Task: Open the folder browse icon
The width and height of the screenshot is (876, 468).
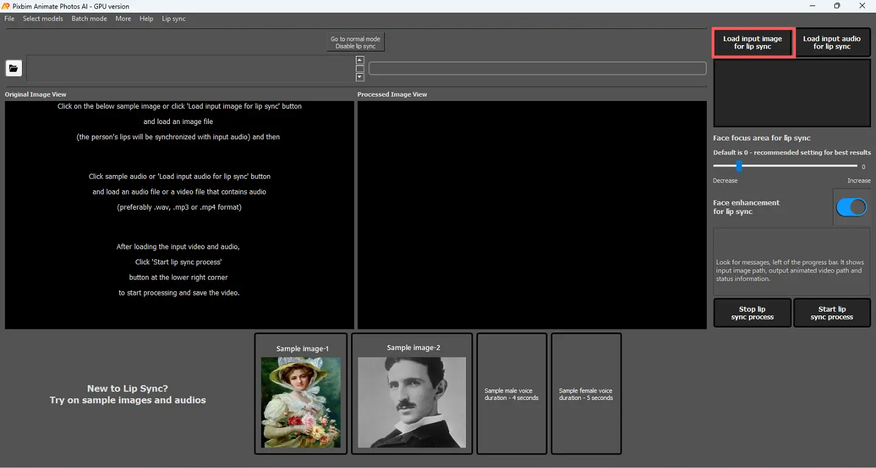Action: click(x=14, y=68)
